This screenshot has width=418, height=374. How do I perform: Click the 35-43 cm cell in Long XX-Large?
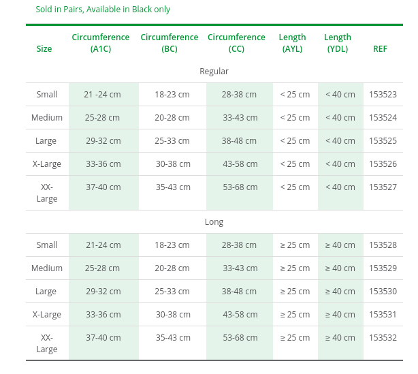[173, 338]
